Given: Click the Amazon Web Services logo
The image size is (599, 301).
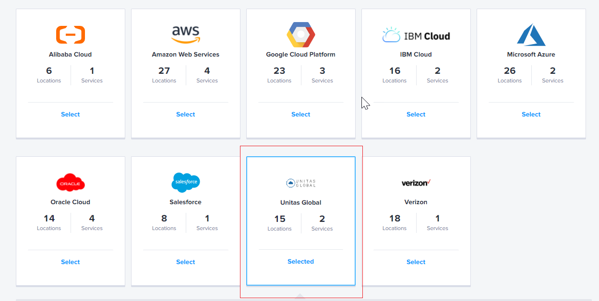Looking at the screenshot, I should tap(186, 35).
